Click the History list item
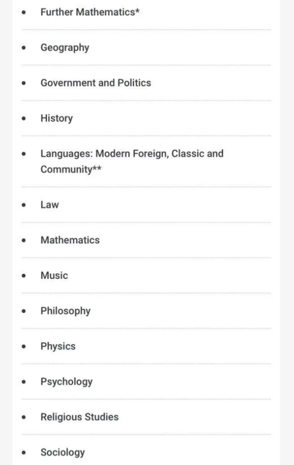 (x=56, y=118)
